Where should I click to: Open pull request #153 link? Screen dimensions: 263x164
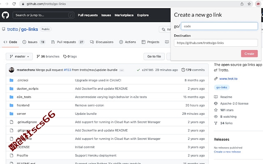click(67, 70)
